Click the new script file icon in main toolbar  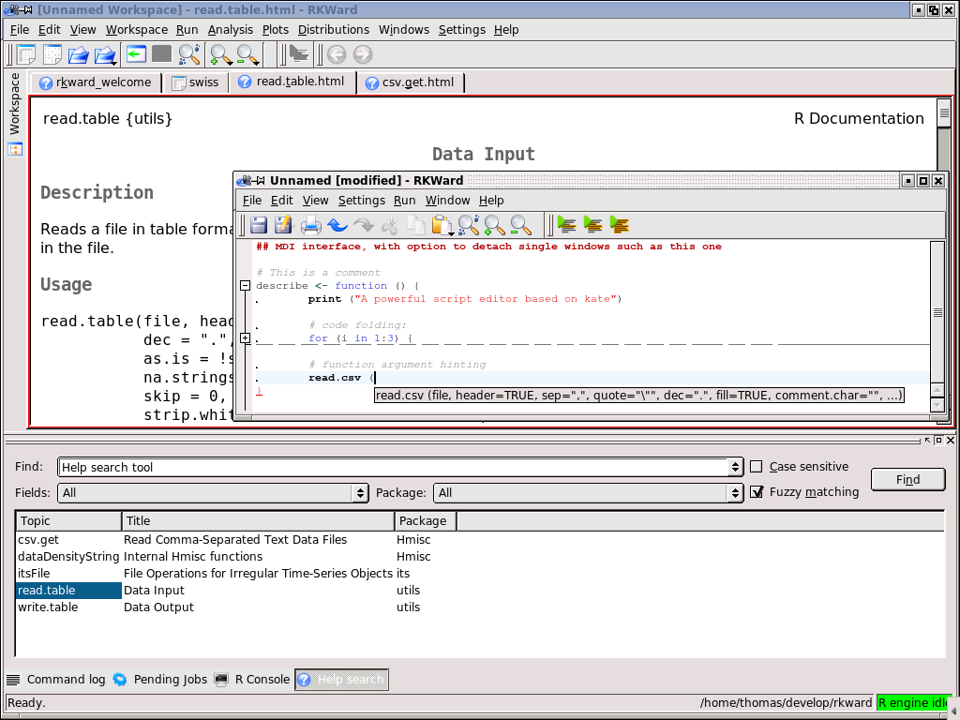click(52, 54)
